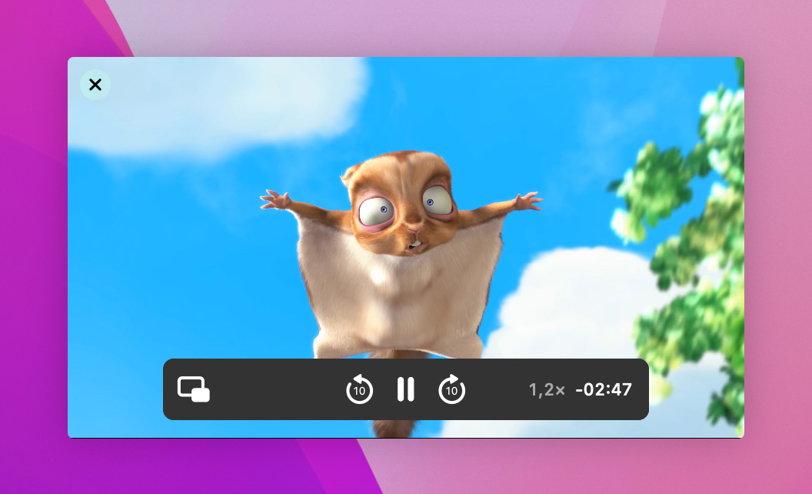812x494 pixels.
Task: Close the video player overlay
Action: (x=95, y=85)
